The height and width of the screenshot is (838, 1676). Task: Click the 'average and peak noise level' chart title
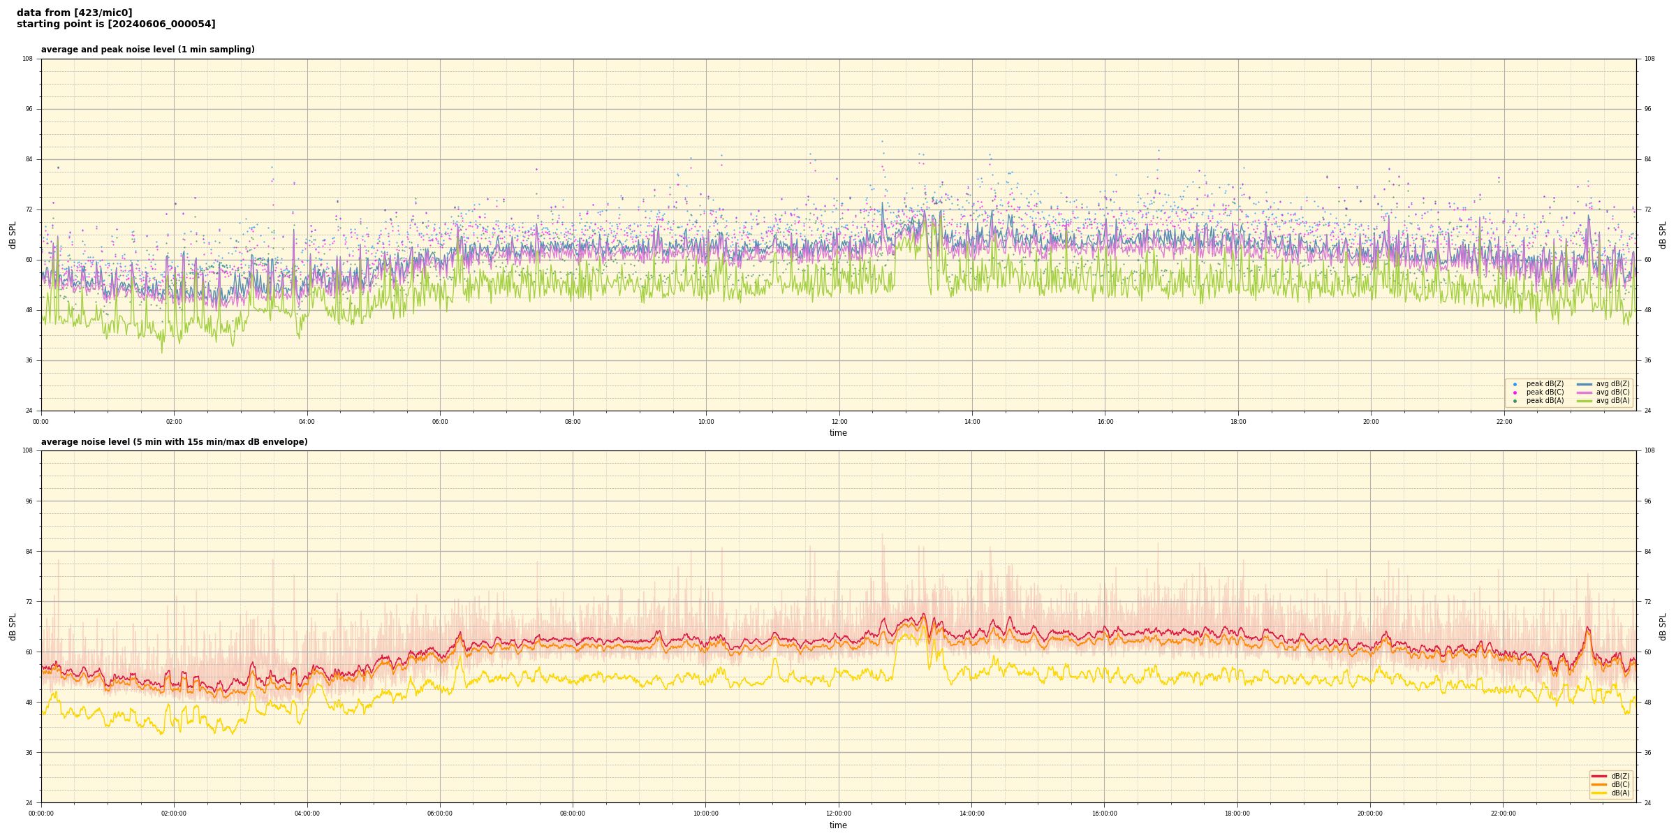click(x=147, y=50)
